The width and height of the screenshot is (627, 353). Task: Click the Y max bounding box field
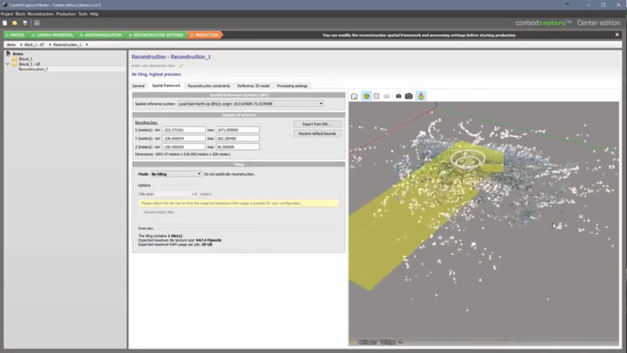[238, 138]
